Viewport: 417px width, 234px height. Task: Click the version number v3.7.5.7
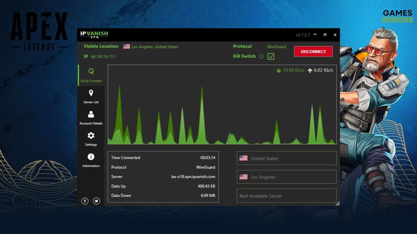[303, 35]
